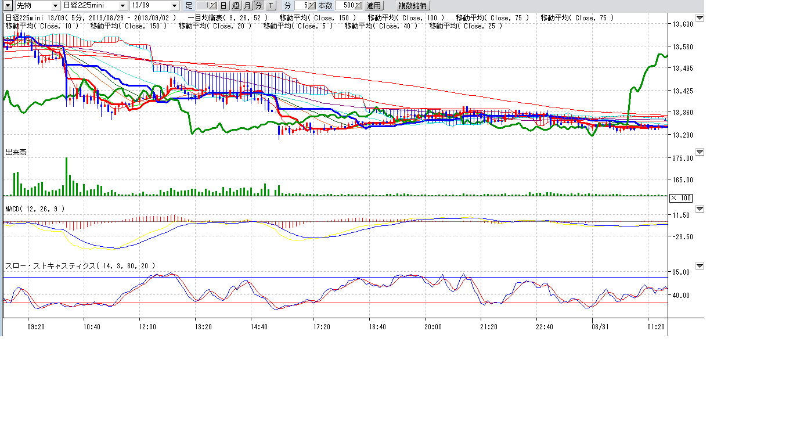Image resolution: width=793 pixels, height=446 pixels.
Task: Select the daily (日) timeframe button
Action: click(x=223, y=6)
